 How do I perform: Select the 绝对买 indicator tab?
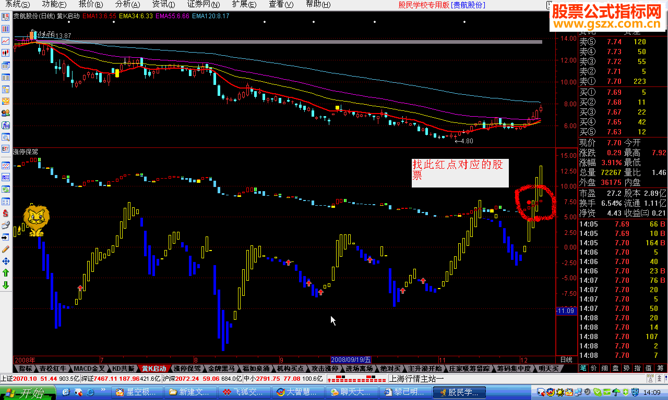click(390, 368)
